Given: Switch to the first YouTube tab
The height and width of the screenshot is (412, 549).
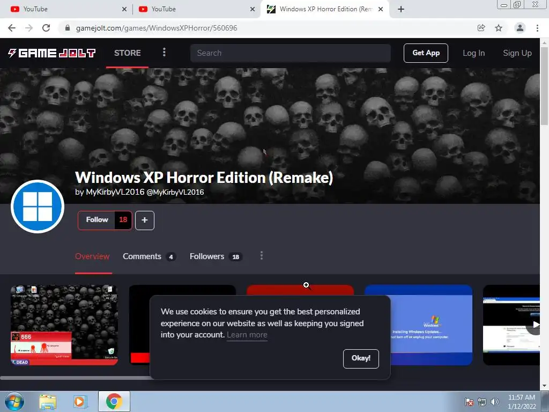Looking at the screenshot, I should (66, 9).
